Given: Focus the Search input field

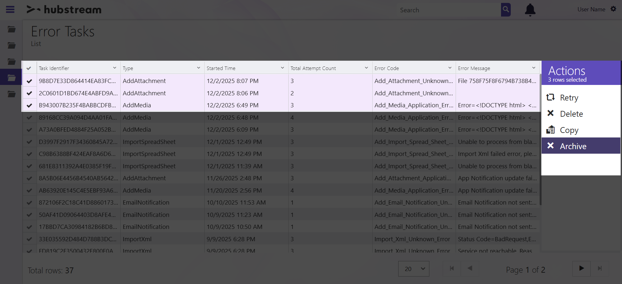Looking at the screenshot, I should click(x=449, y=10).
